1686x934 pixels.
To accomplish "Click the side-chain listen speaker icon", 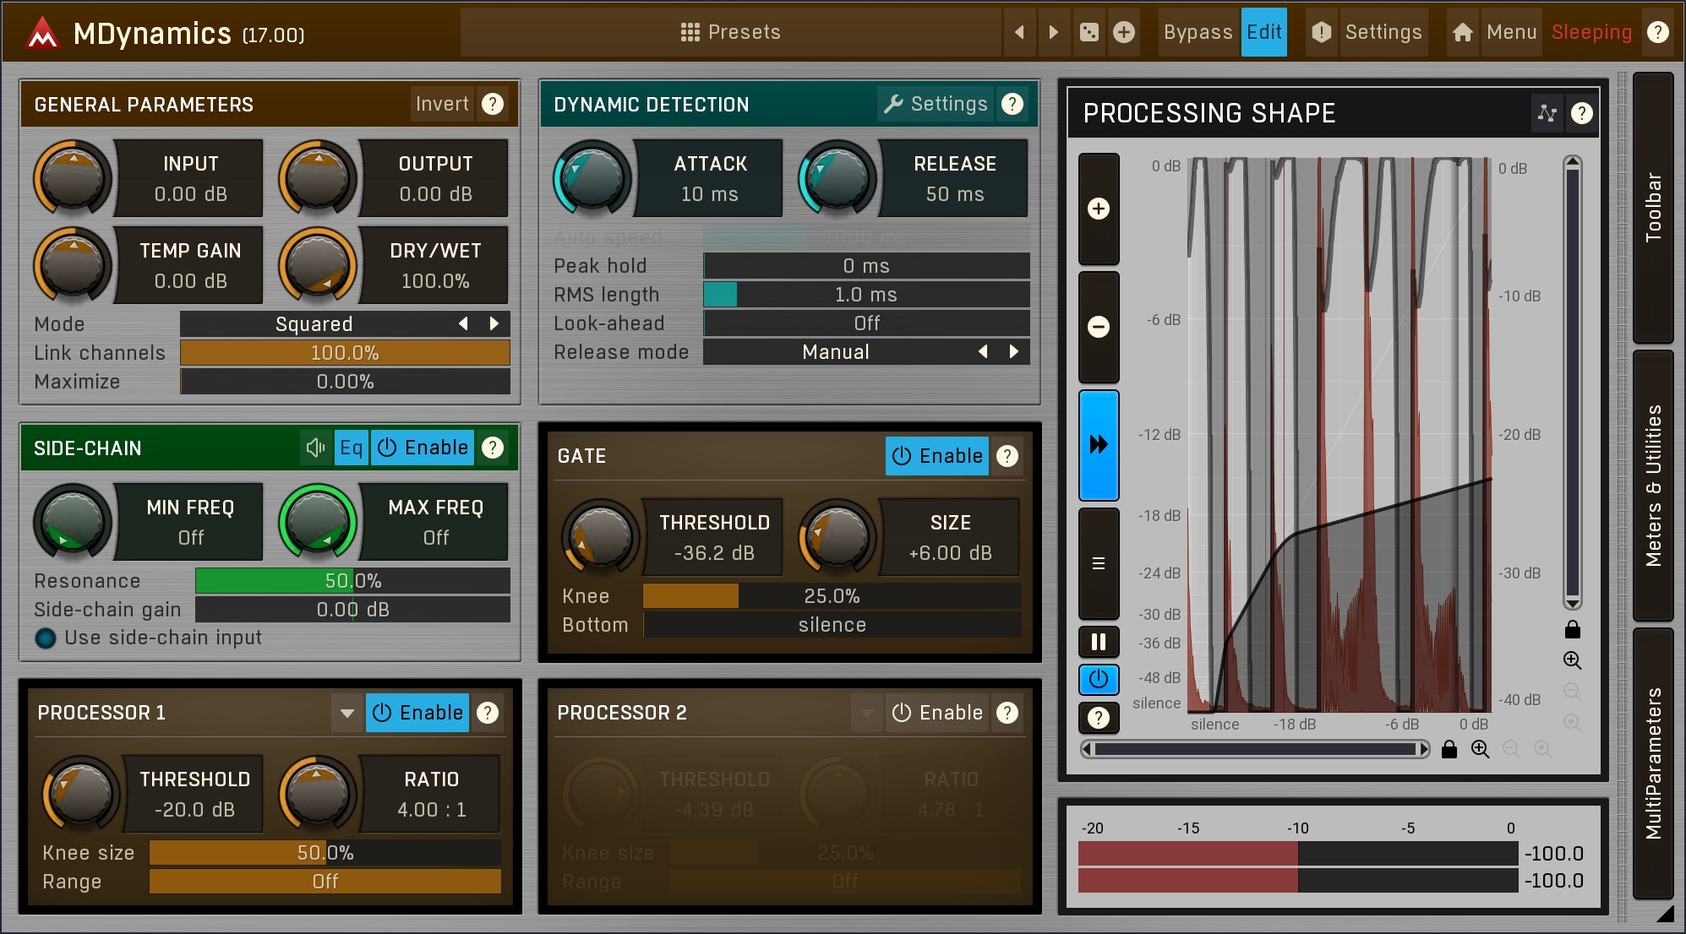I will tap(316, 448).
